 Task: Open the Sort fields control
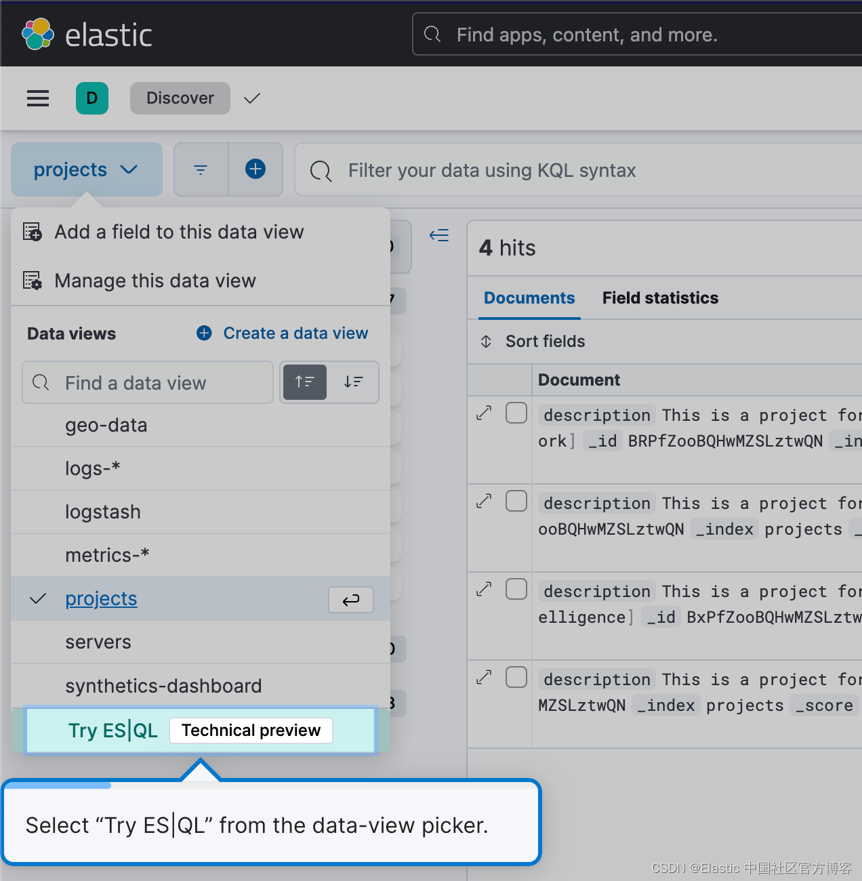coord(531,341)
